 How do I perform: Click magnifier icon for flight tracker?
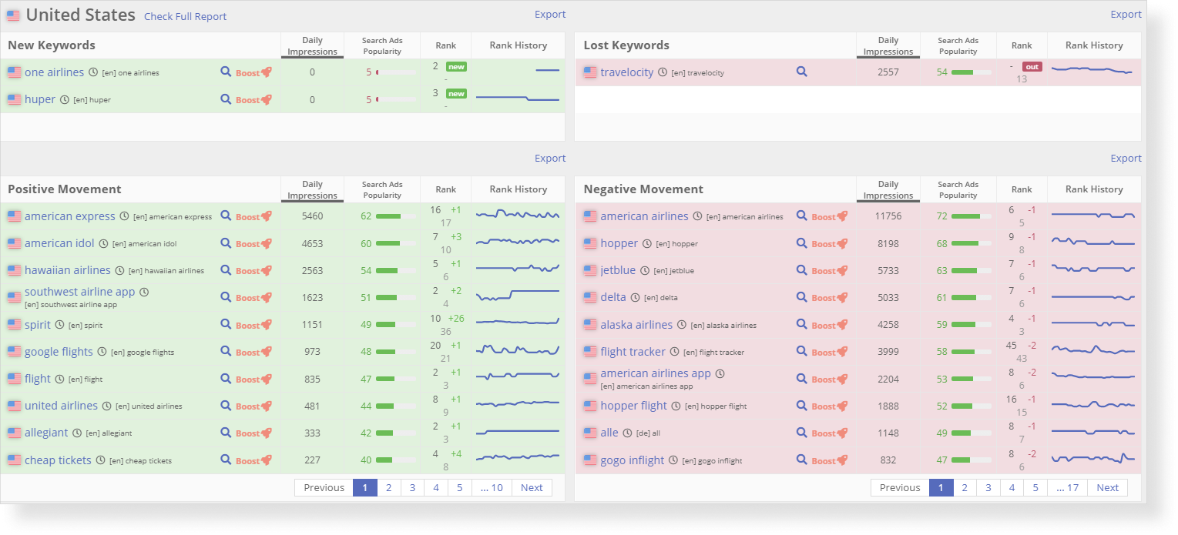[x=802, y=352]
